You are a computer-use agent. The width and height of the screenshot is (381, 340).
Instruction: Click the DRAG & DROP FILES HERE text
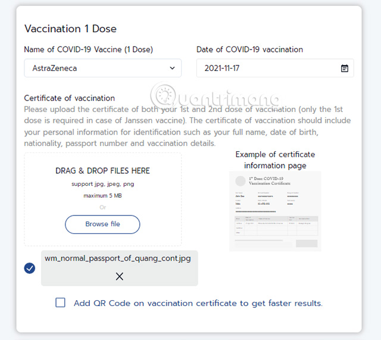[x=102, y=171]
